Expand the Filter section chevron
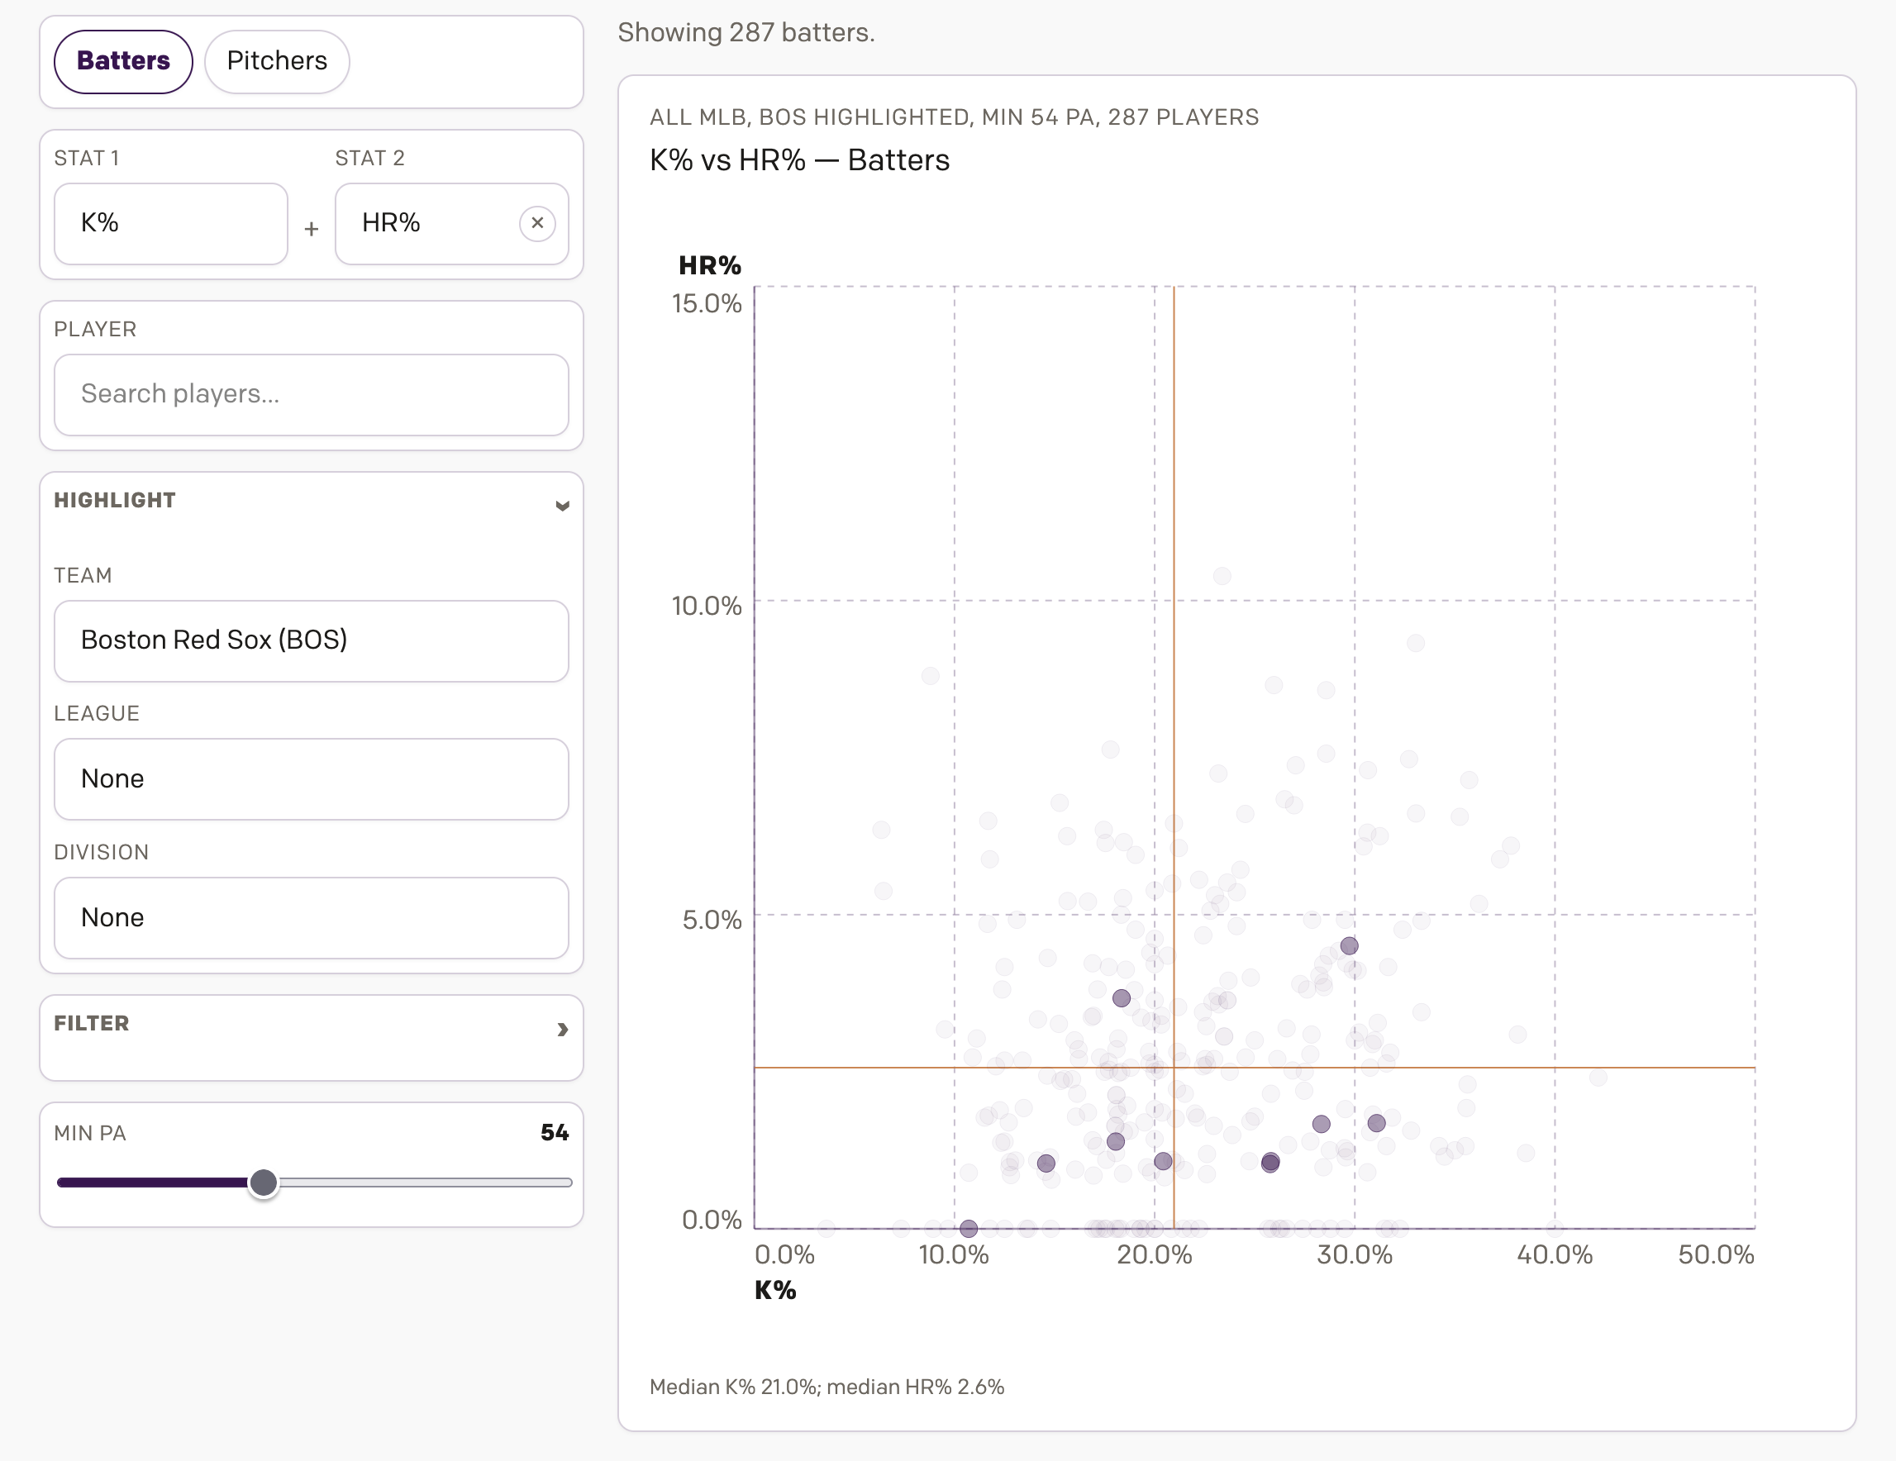This screenshot has width=1896, height=1461. tap(562, 1030)
